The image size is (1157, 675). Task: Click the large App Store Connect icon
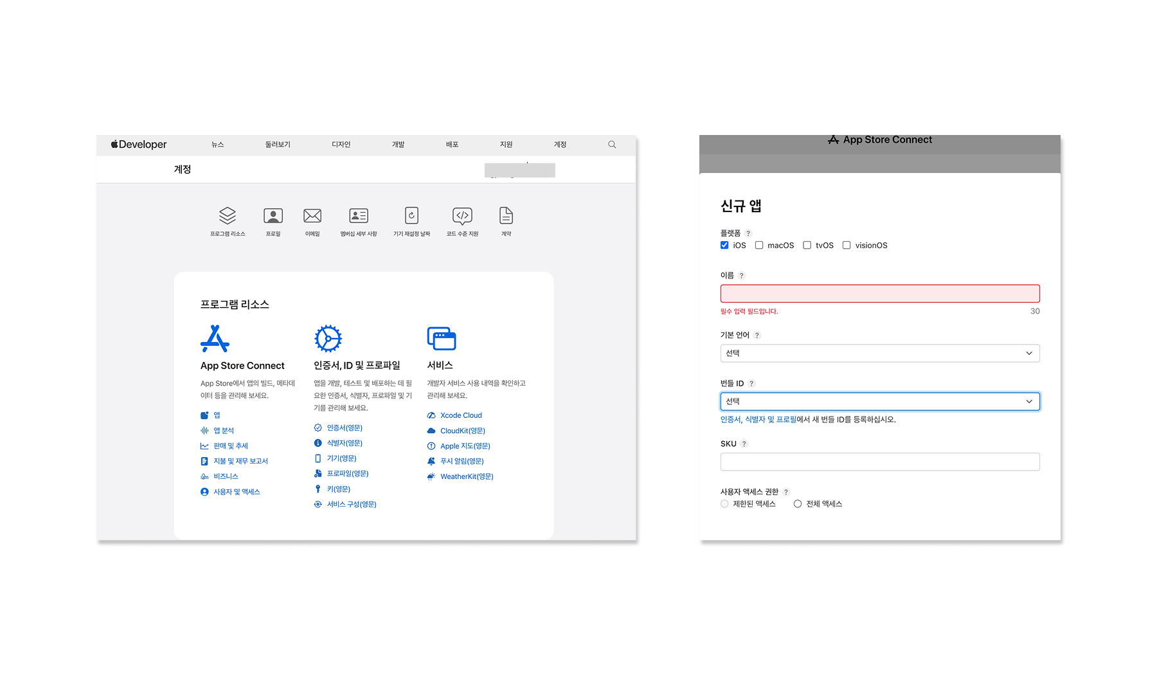pyautogui.click(x=215, y=339)
